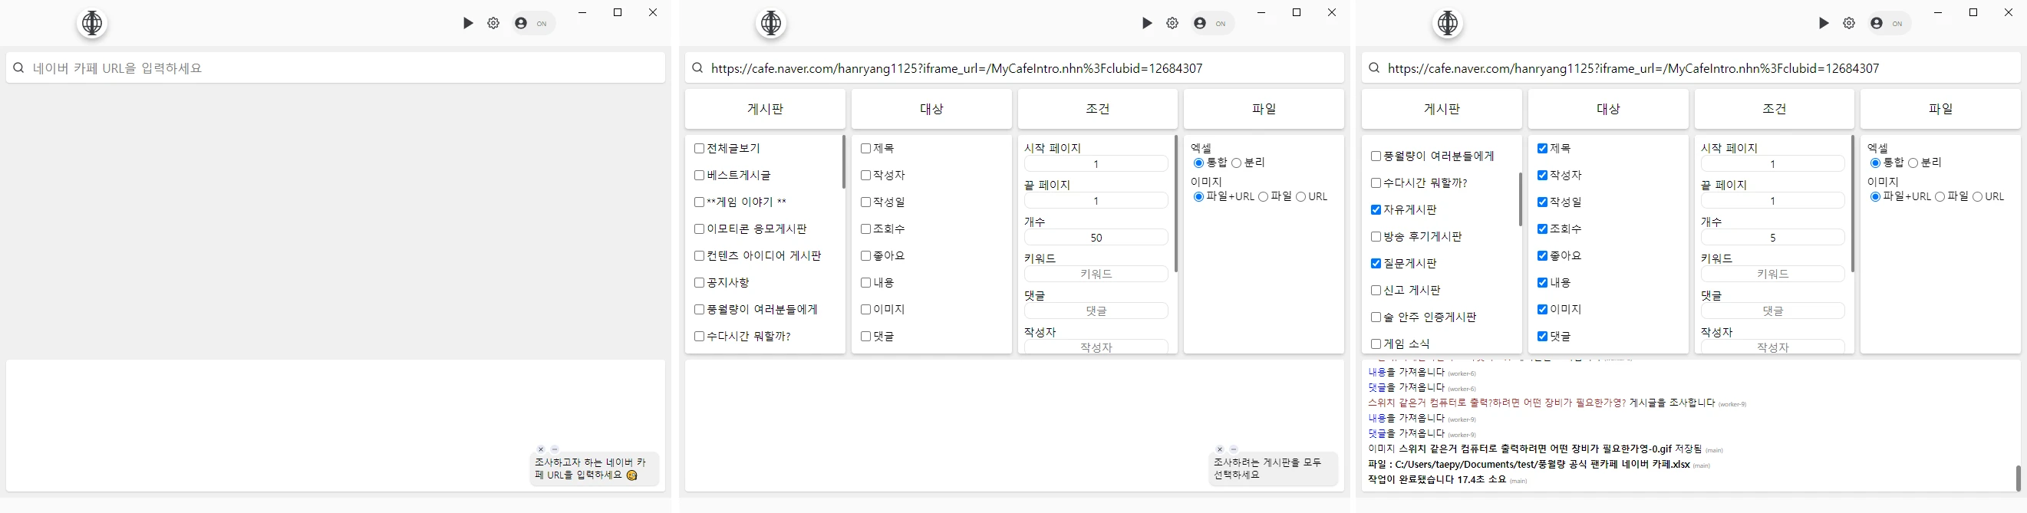Image resolution: width=2027 pixels, height=513 pixels.
Task: Click the board list scrollbar, right window
Action: pos(1521,199)
